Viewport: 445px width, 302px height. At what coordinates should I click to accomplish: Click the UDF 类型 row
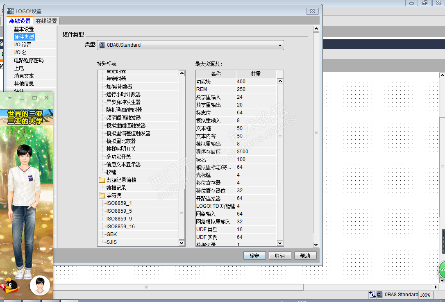[236, 229]
